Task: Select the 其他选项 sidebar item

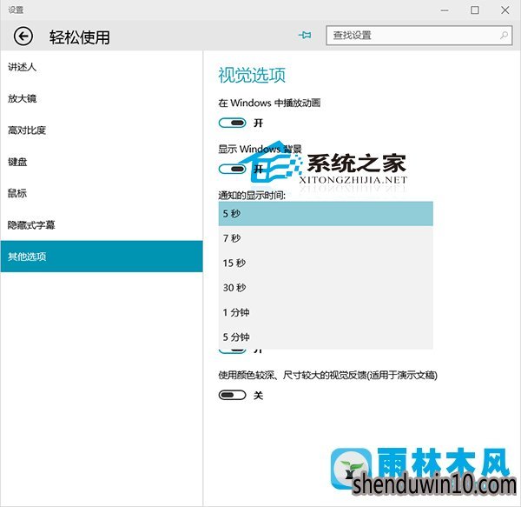Action: pos(102,257)
